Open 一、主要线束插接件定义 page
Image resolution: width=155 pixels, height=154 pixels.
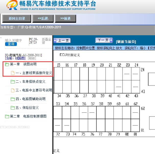point(34,73)
